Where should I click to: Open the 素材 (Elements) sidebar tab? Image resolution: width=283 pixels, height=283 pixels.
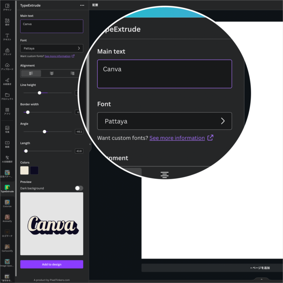tap(7, 22)
